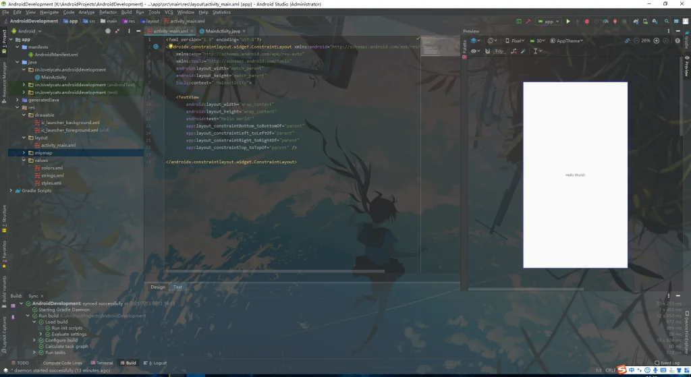
Task: Hide the Preview panel with minus icon
Action: 678,31
